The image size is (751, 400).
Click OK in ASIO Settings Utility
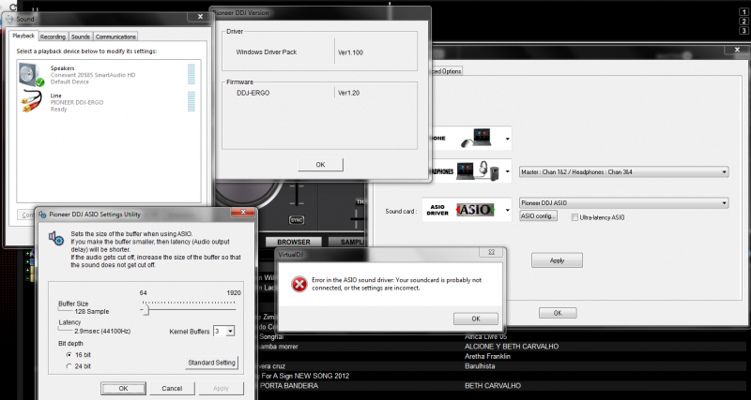point(123,389)
